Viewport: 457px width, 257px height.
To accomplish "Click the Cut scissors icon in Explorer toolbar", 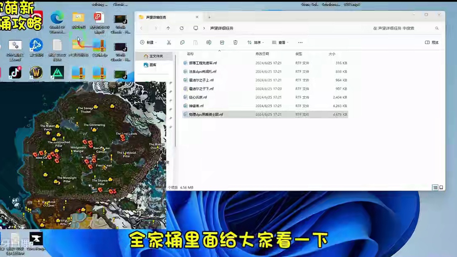I will [169, 42].
